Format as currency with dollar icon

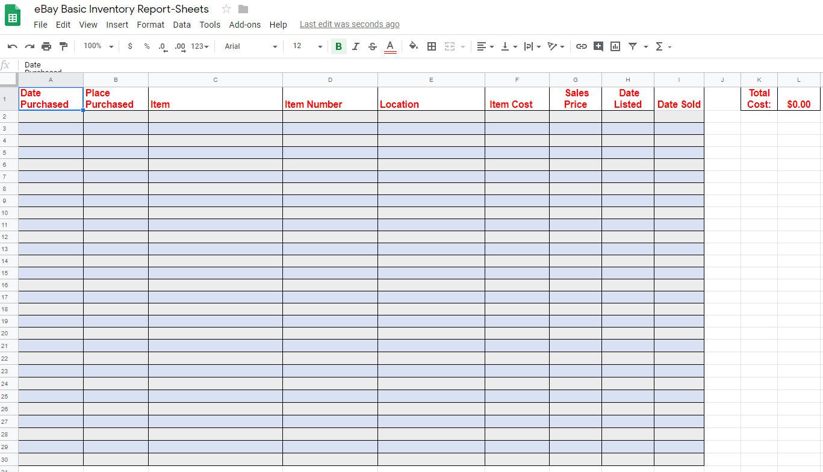point(130,46)
